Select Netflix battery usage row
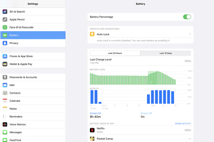The width and height of the screenshot is (214, 142). [141, 130]
